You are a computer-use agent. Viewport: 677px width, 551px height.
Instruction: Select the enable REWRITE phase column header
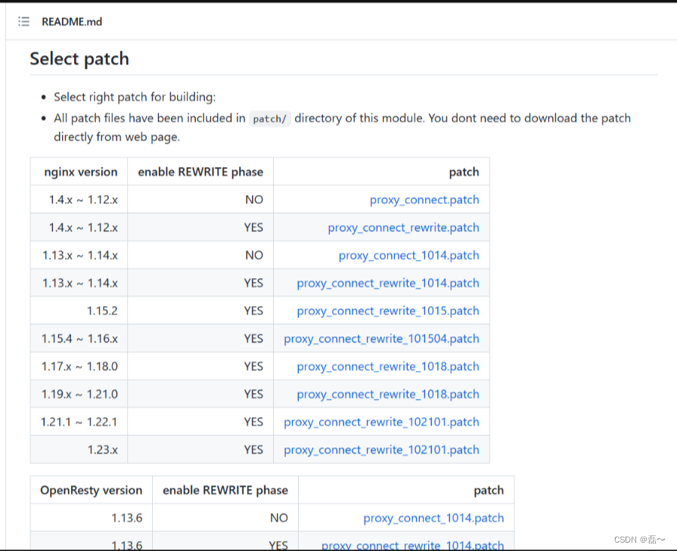point(199,172)
